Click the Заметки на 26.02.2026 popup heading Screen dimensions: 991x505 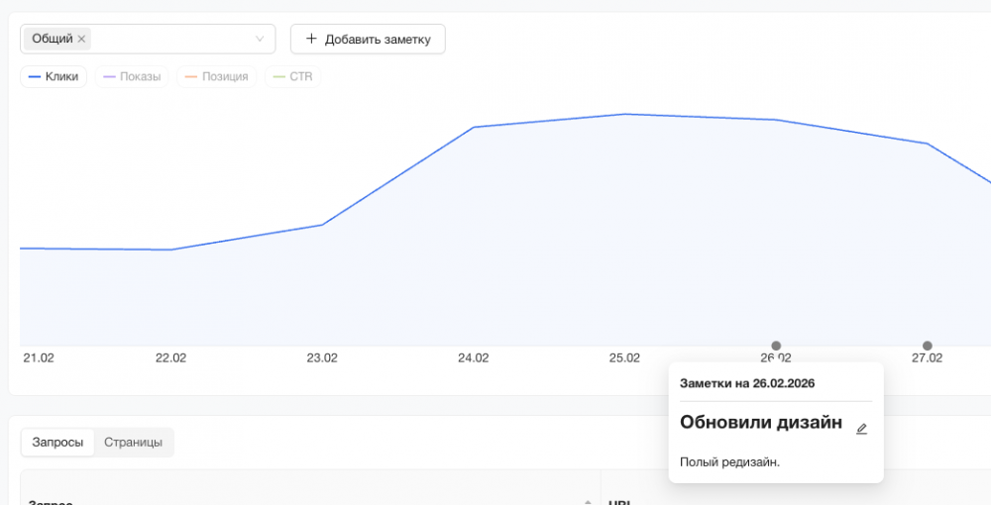point(747,383)
